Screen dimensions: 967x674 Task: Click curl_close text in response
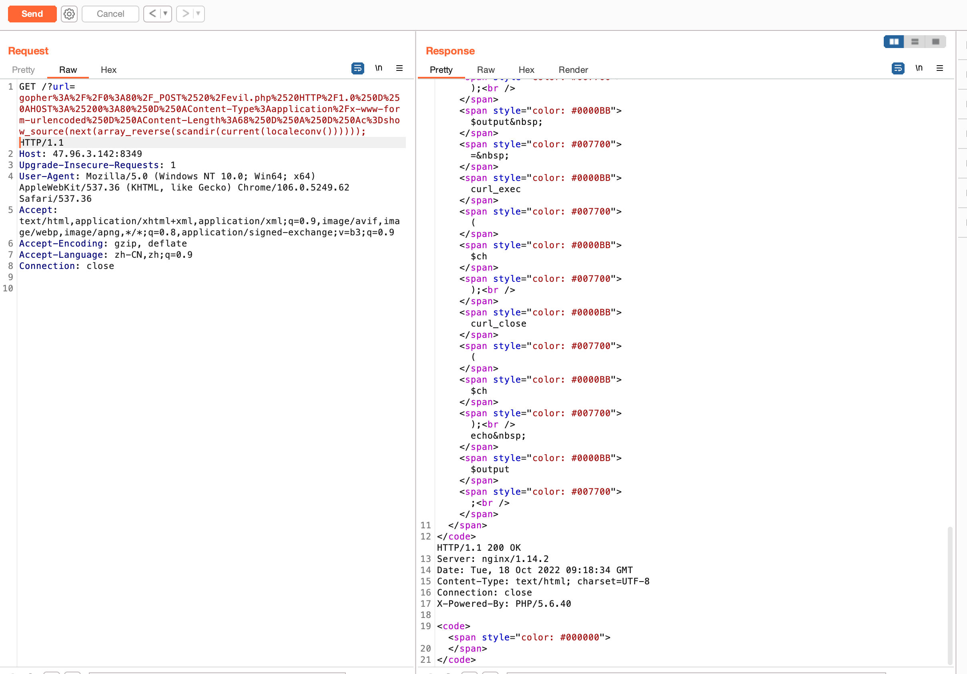(499, 323)
